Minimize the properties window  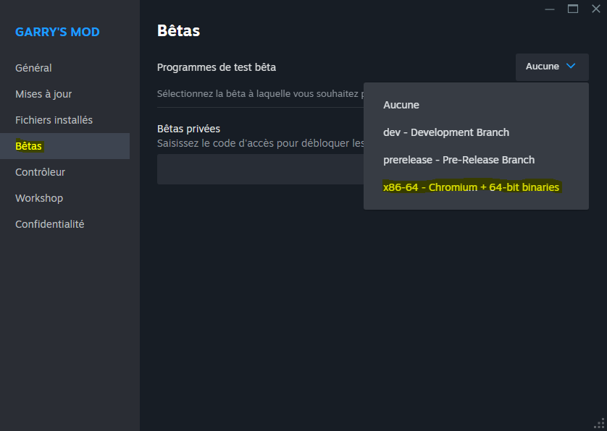550,9
